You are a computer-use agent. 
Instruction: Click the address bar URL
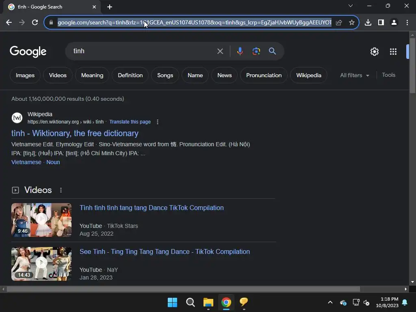(195, 23)
